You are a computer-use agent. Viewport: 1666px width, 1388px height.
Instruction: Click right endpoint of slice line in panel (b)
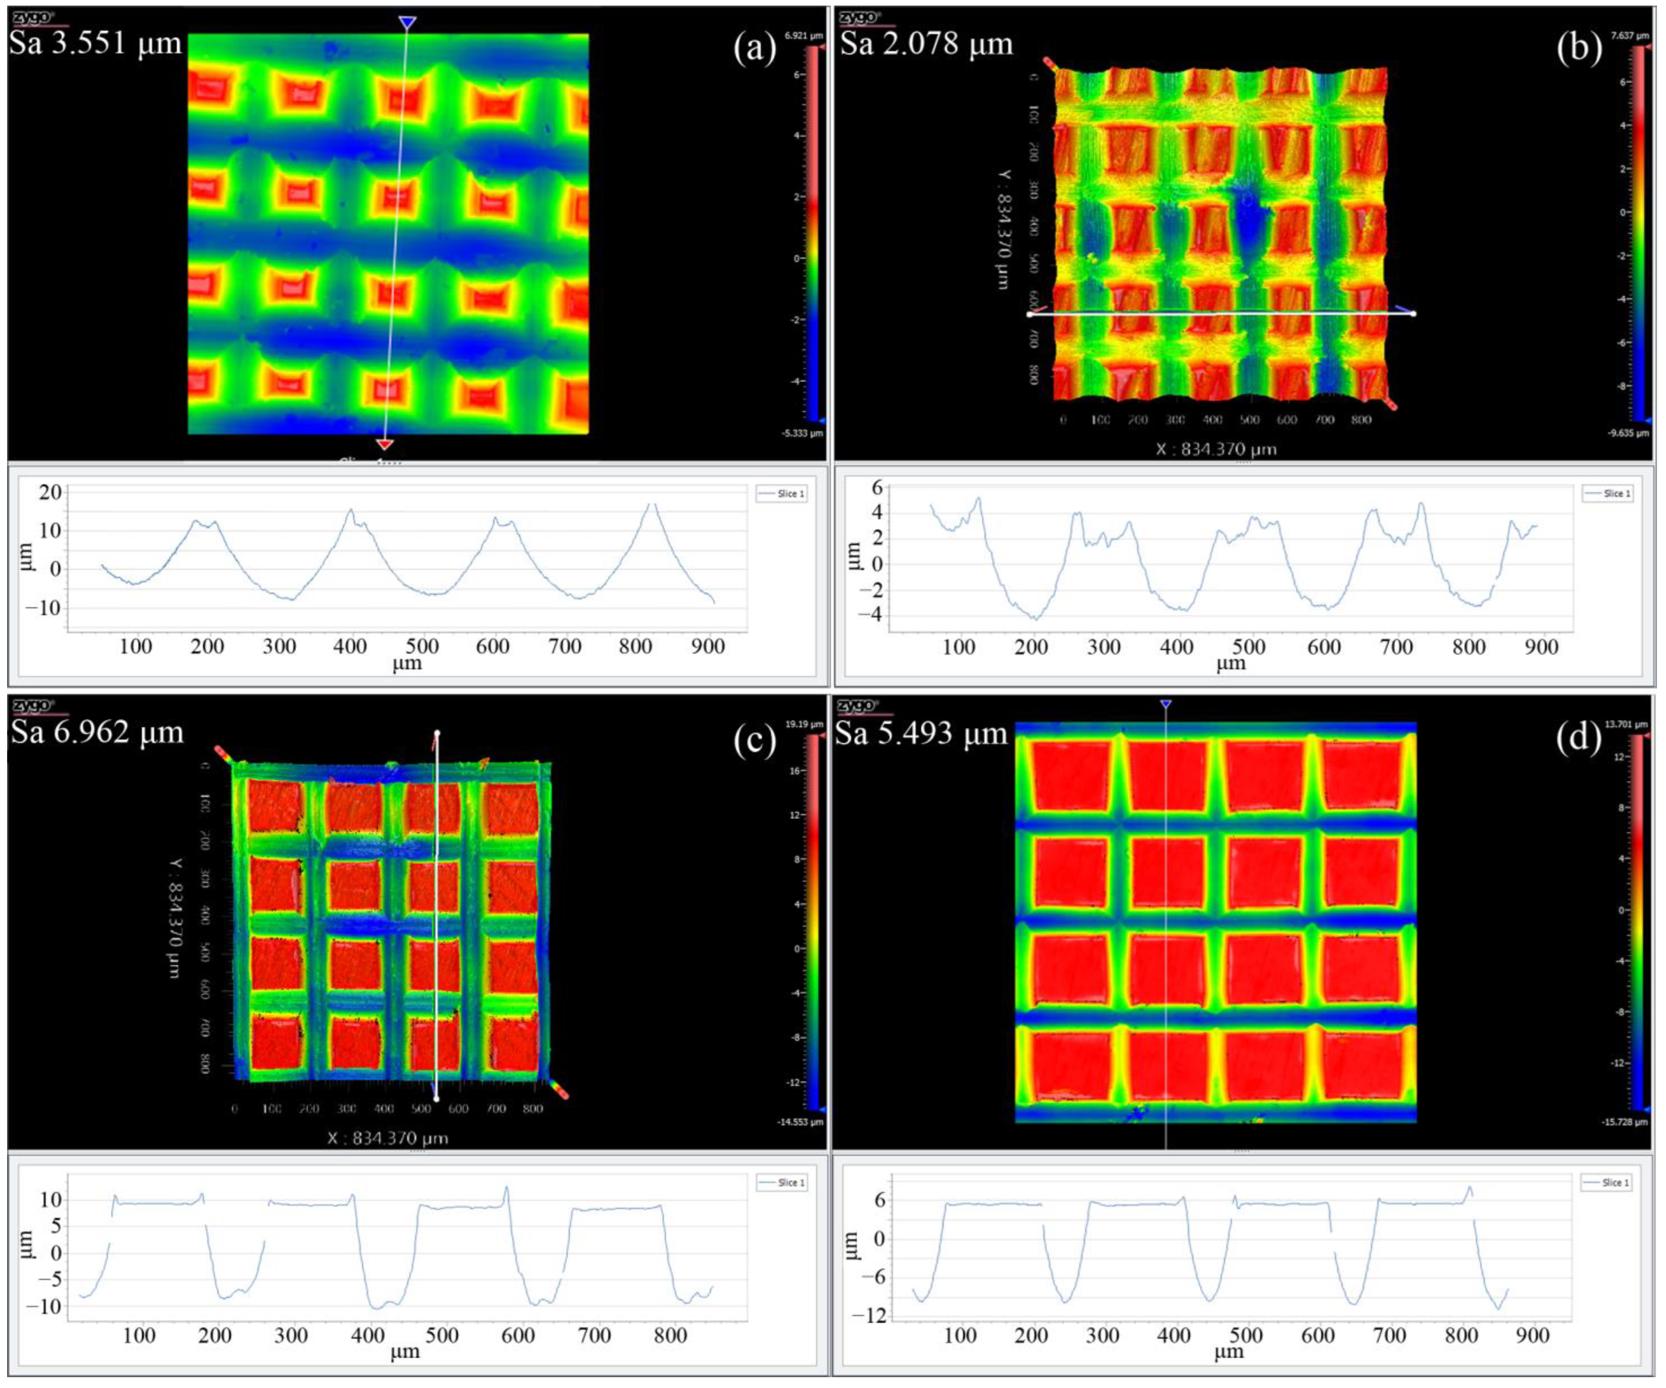point(1414,314)
